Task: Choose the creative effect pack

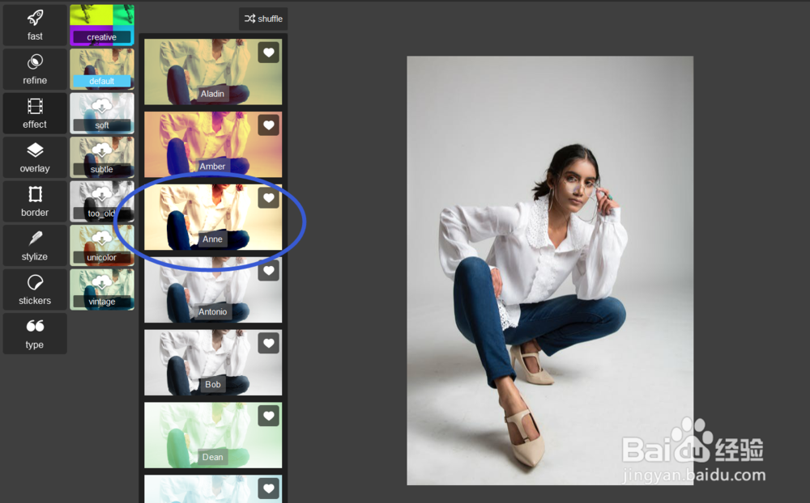Action: 102,25
